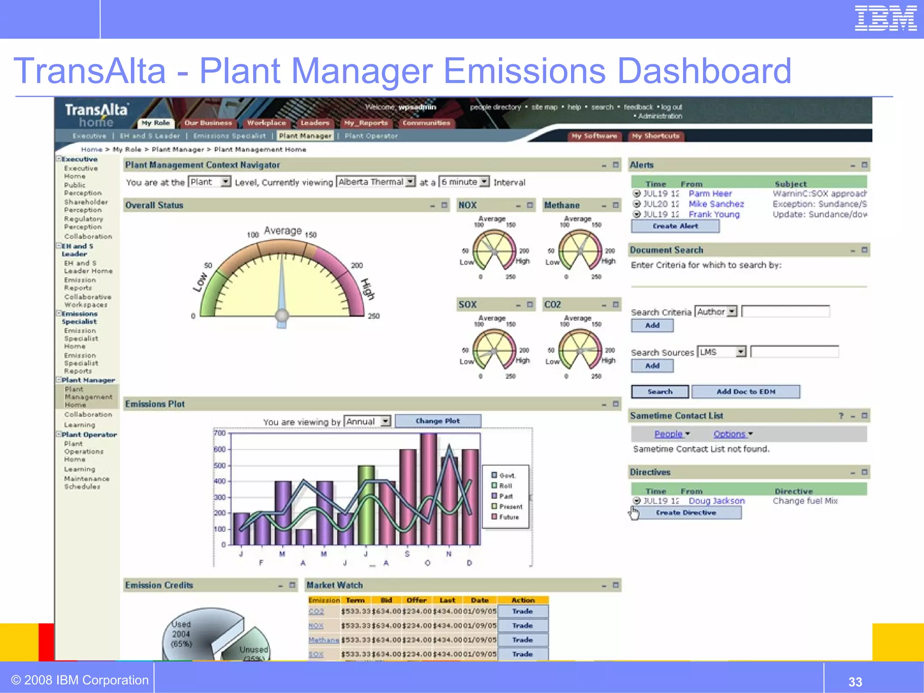Open help for Sametime Contact List
Viewport: 924px width, 693px height.
point(841,416)
